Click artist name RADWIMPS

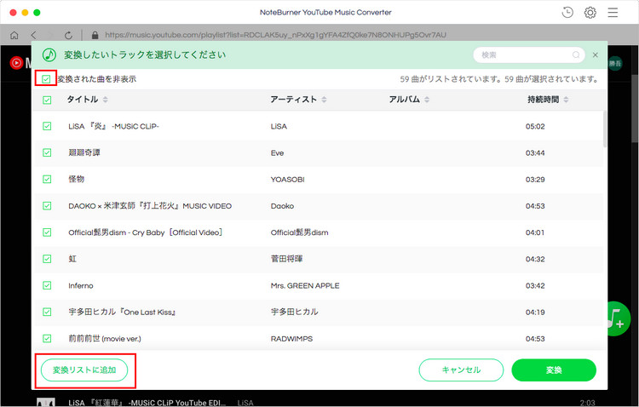(x=291, y=339)
